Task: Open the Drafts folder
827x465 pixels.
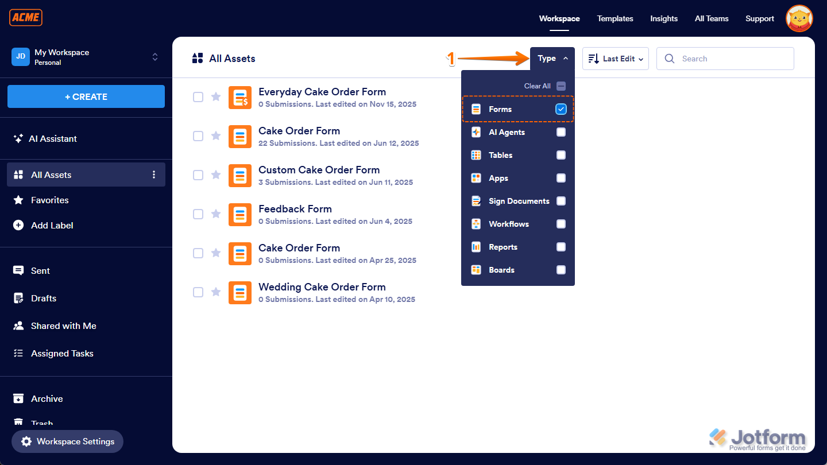Action: 43,298
